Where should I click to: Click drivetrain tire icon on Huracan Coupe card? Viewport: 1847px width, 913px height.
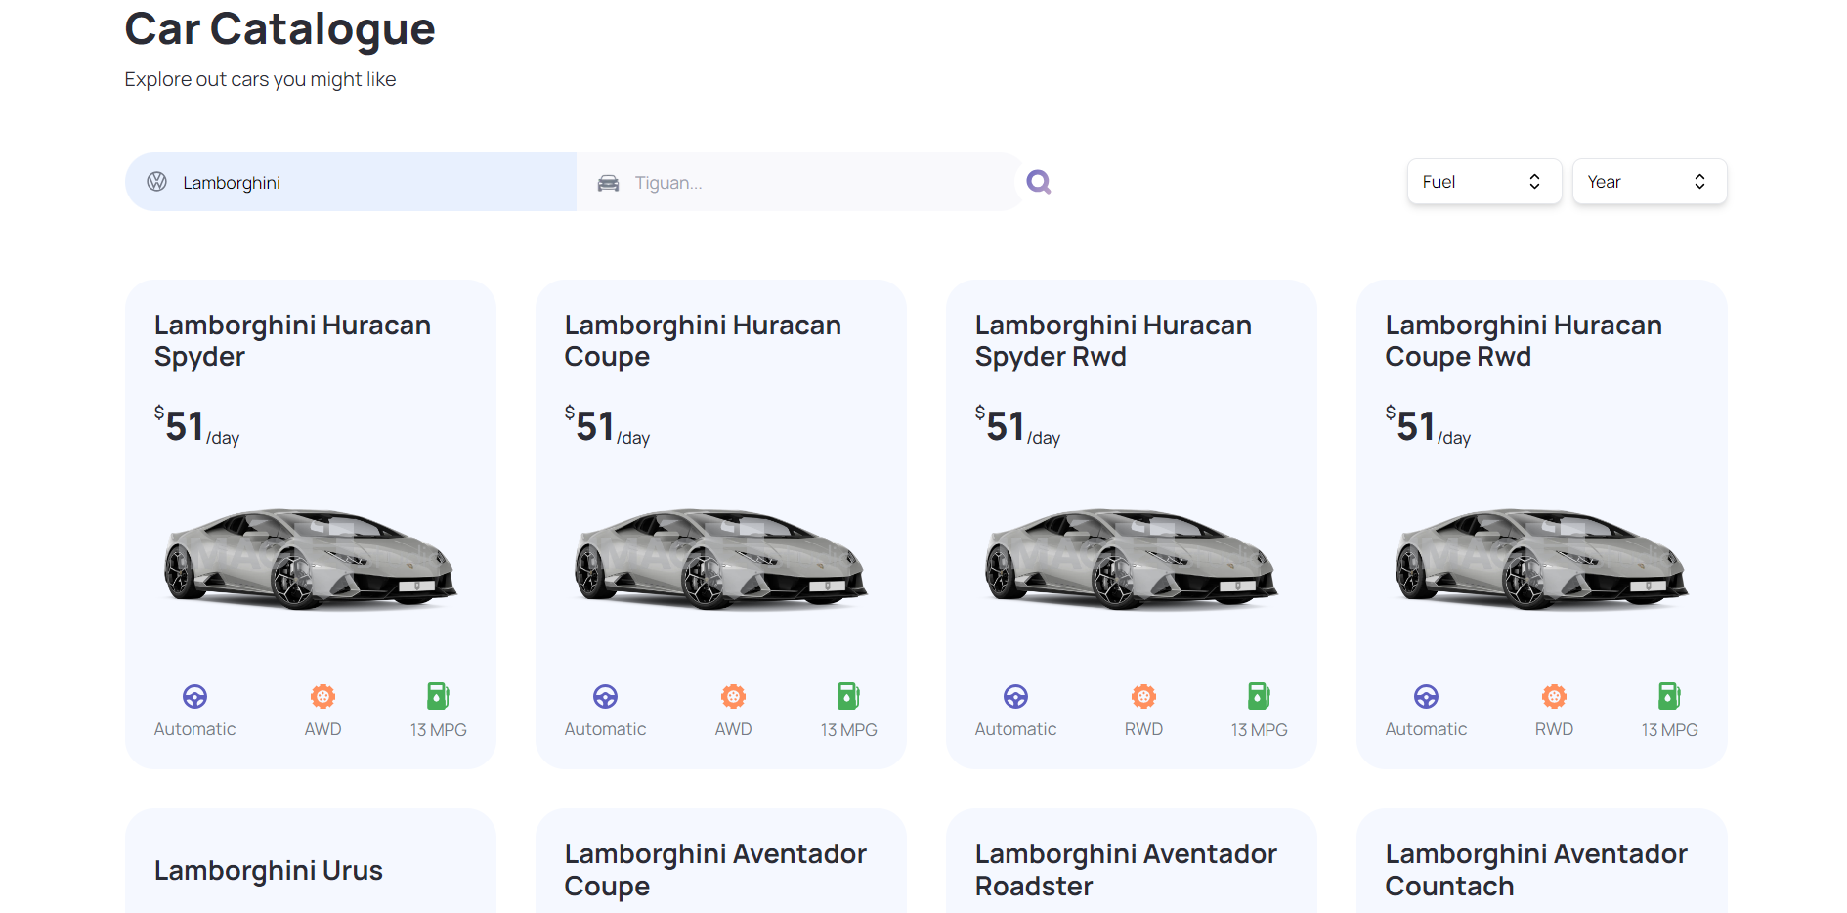[x=733, y=697]
